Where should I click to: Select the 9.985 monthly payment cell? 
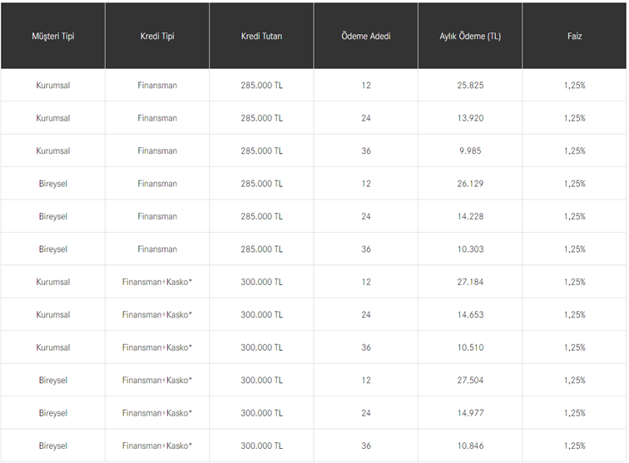pyautogui.click(x=470, y=151)
